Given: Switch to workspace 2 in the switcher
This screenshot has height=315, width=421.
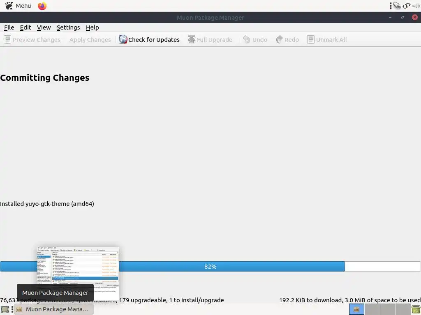Looking at the screenshot, I should (372, 309).
